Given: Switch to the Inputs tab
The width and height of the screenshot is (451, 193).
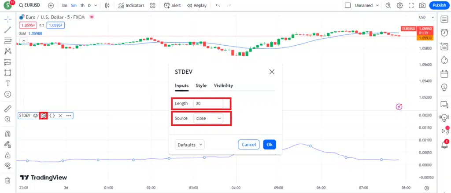Looking at the screenshot, I should point(182,86).
